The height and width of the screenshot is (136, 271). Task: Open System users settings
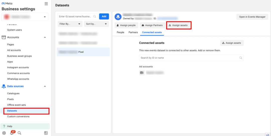(15, 30)
